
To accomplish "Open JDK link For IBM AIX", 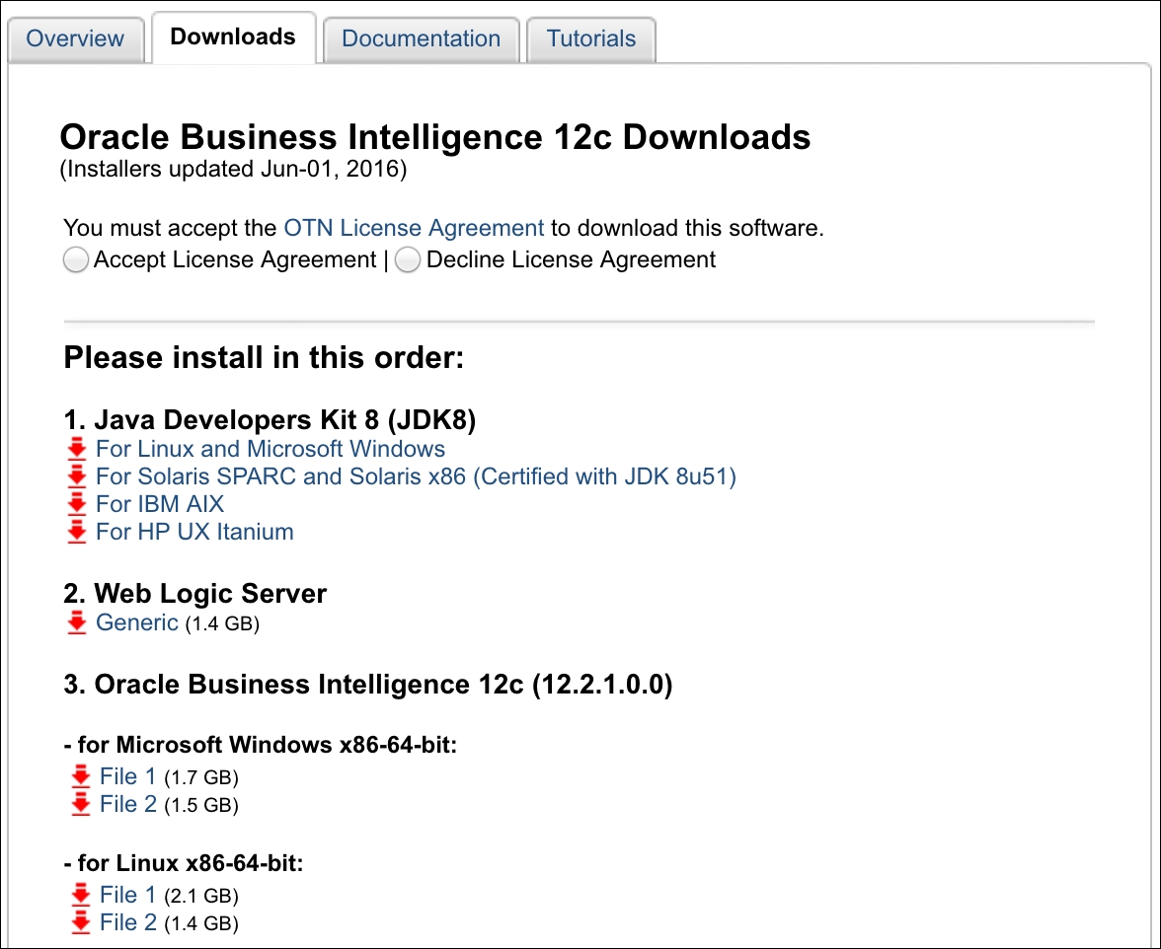I will coord(160,504).
